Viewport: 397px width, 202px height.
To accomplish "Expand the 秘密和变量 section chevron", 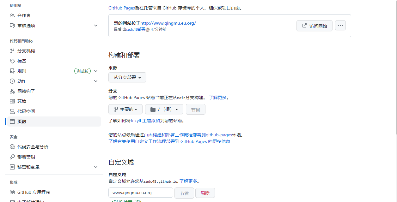I will pos(96,167).
